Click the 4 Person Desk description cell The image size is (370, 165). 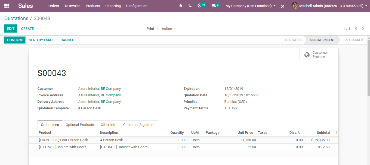click(x=112, y=140)
